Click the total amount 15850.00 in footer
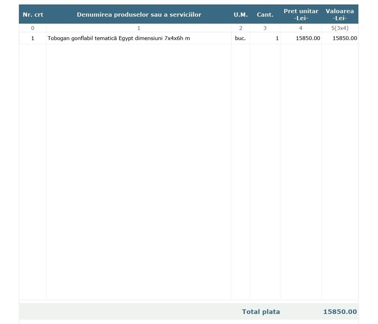Screen dimensions: 378x324 [x=340, y=312]
